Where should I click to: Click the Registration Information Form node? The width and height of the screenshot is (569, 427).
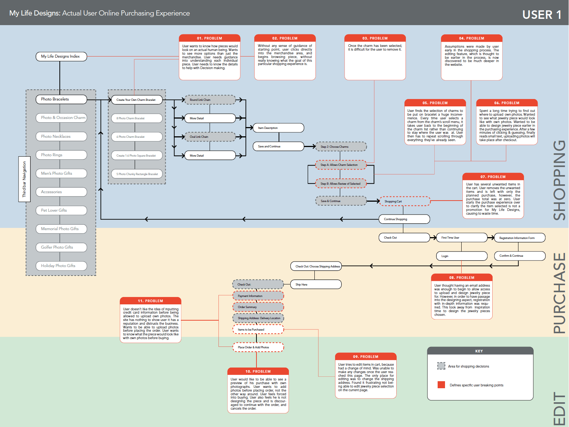520,238
